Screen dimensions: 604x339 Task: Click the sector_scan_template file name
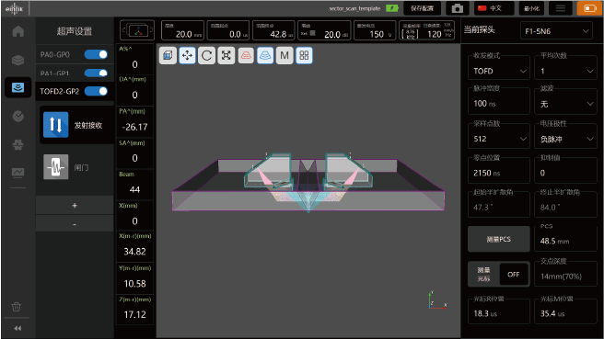click(354, 8)
